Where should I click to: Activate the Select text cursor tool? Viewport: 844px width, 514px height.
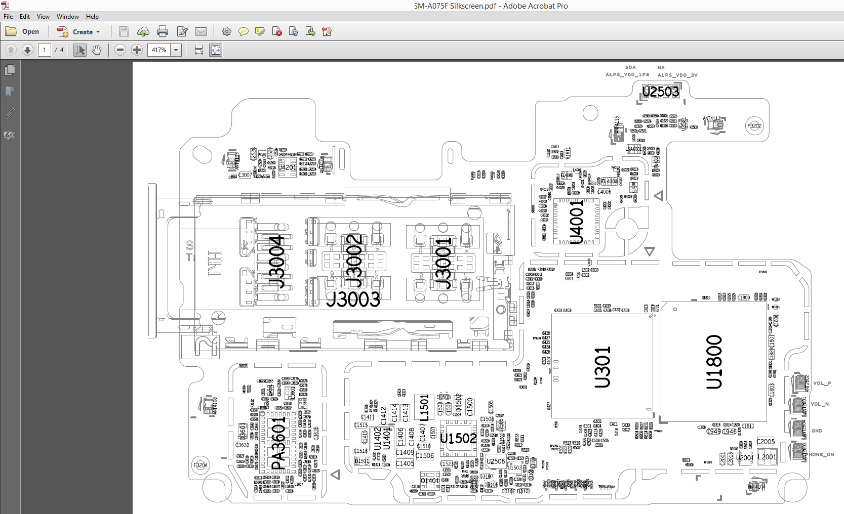click(80, 50)
